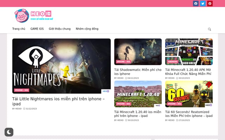The height and width of the screenshot is (140, 225).
Task: Open Little Nightmares featured thumbnail
Action: [62, 66]
